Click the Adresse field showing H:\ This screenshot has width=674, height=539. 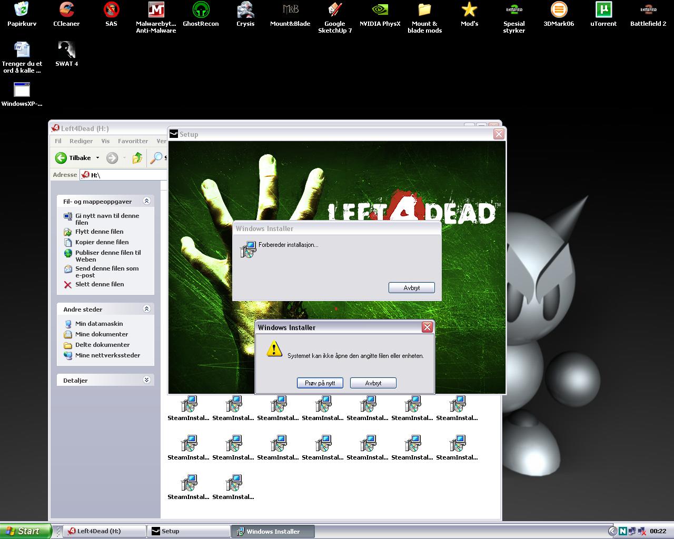coord(124,175)
